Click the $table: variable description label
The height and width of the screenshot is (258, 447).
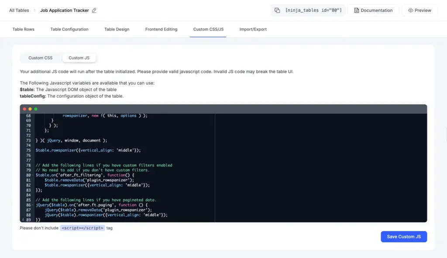pyautogui.click(x=27, y=89)
